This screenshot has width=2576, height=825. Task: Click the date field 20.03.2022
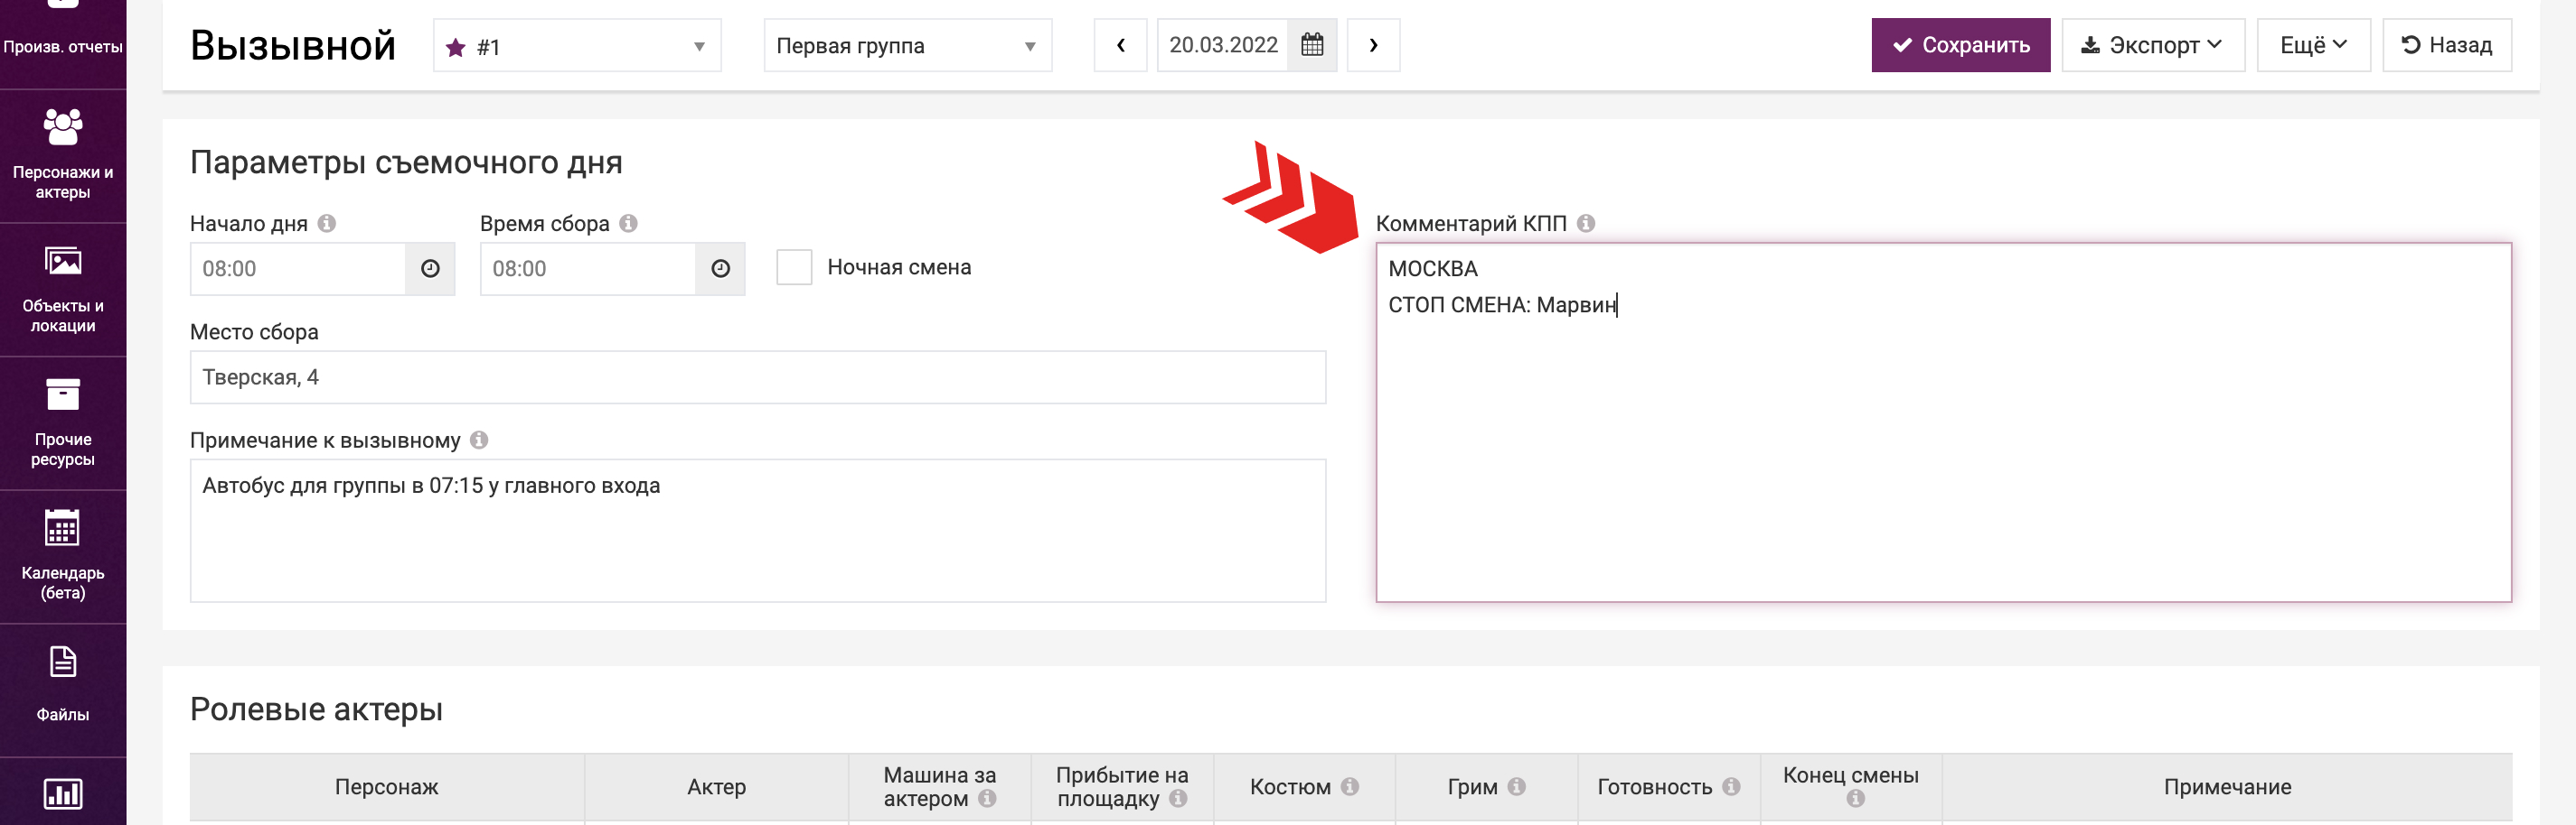1222,45
